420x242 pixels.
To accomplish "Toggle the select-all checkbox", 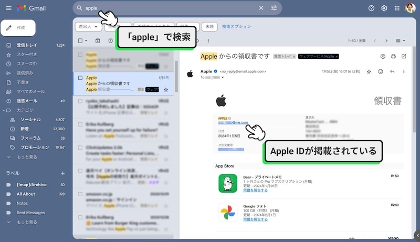I will [80, 41].
